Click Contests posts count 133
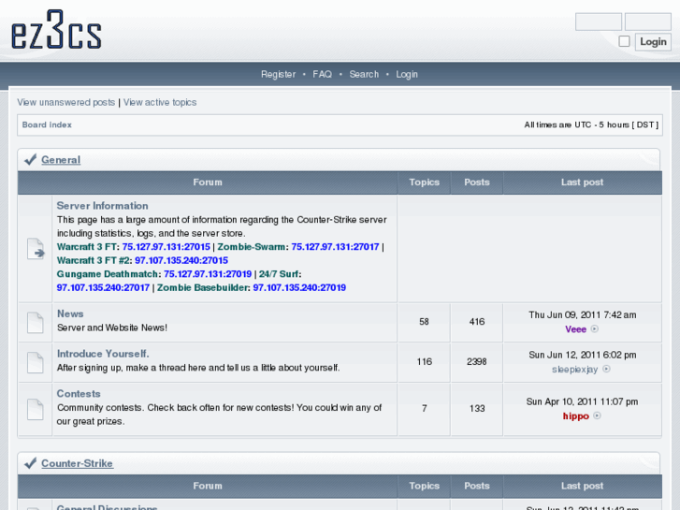The width and height of the screenshot is (680, 510). 477,408
